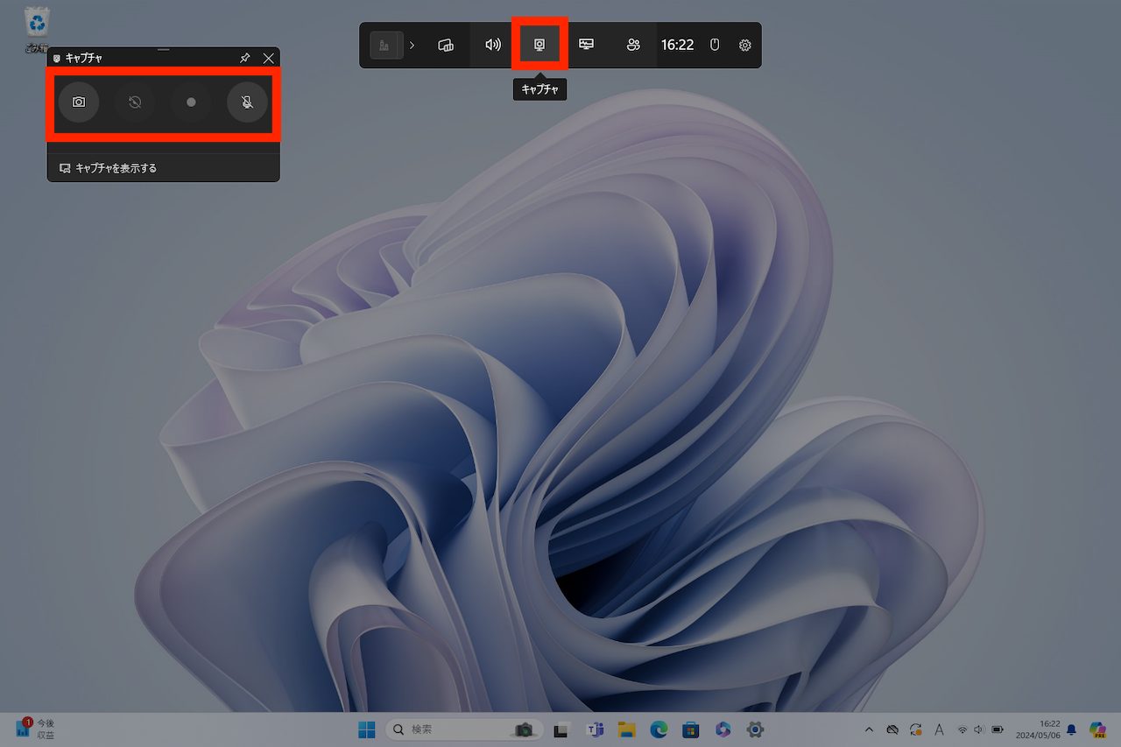
Task: Start recording with the round record button
Action: pyautogui.click(x=191, y=102)
